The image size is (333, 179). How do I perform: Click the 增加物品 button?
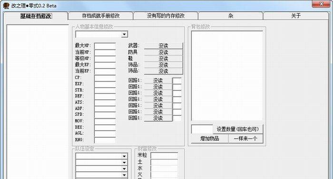tap(210, 139)
